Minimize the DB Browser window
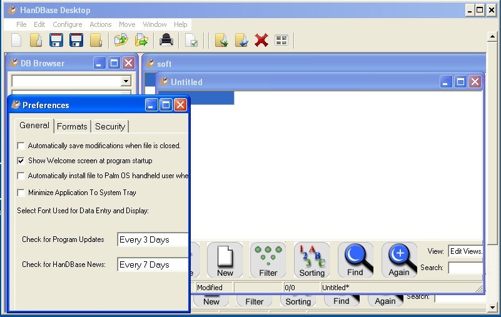Viewport: 501px width, 317px height. 99,63
